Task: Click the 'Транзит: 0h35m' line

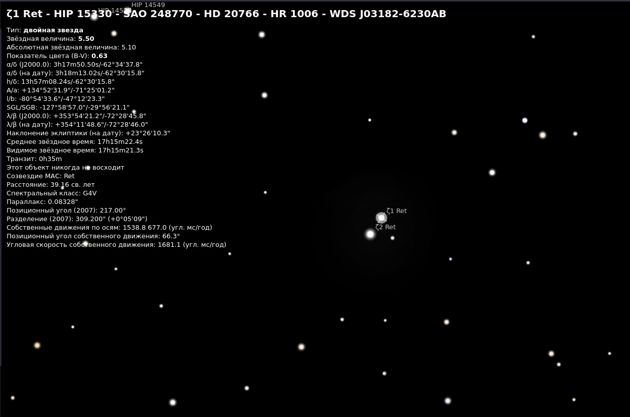Action: click(x=34, y=159)
